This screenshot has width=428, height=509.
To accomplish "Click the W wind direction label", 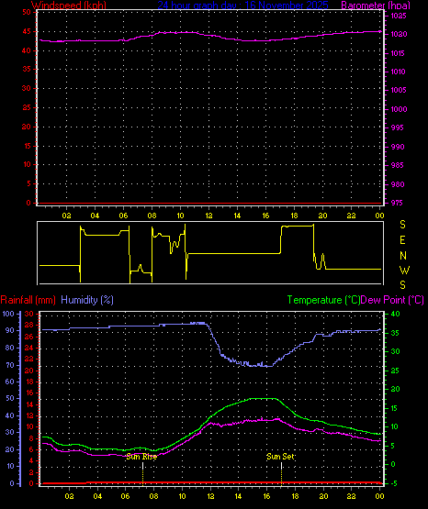I will point(404,270).
